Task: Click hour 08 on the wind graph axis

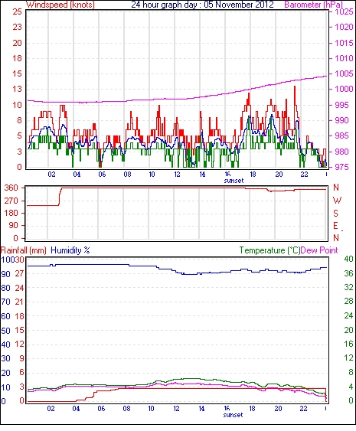Action: (x=127, y=175)
